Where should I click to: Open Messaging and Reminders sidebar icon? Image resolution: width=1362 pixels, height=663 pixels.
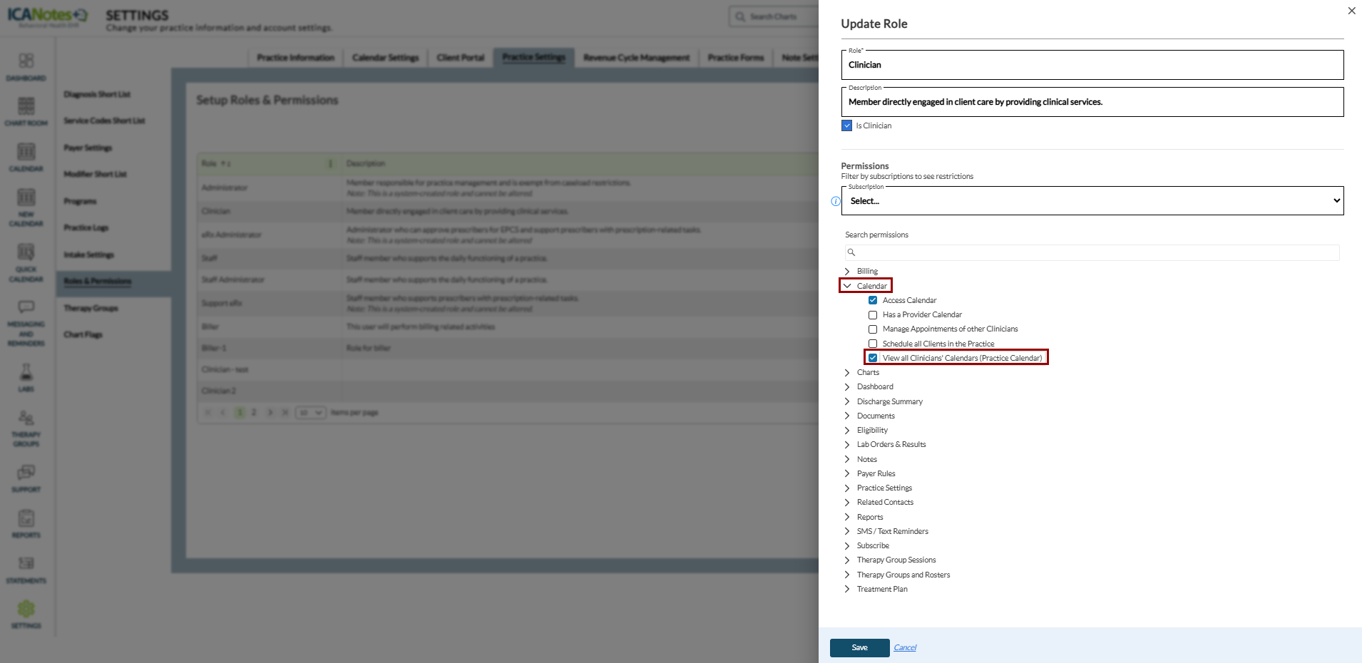[26, 322]
